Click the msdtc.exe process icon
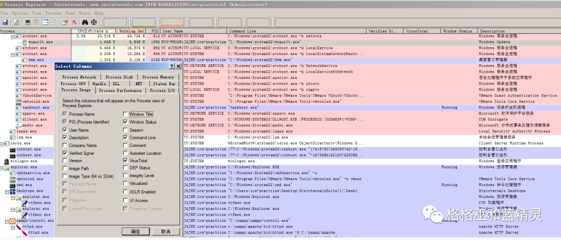The width and height of the screenshot is (561, 240). [x=19, y=126]
